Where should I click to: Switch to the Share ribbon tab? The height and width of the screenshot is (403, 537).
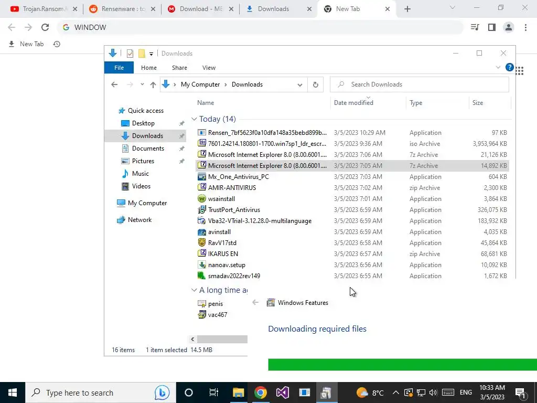pos(179,68)
